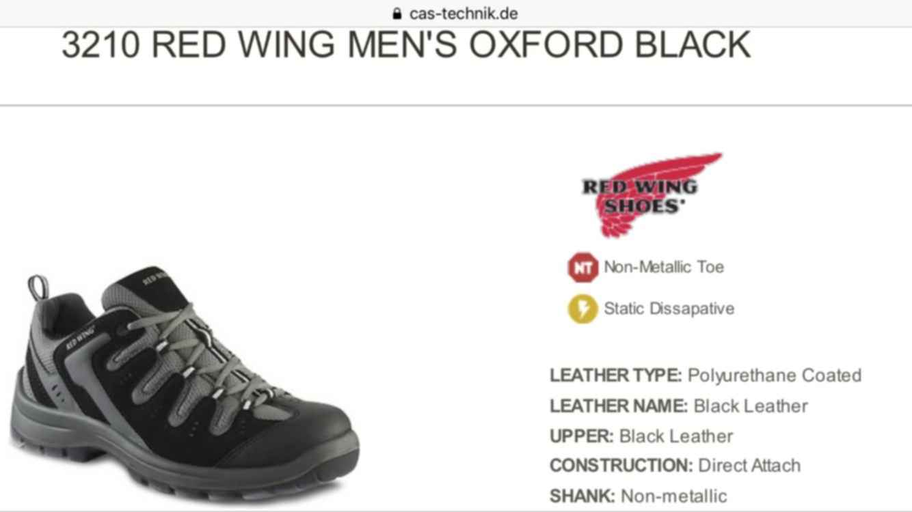Click the red NT Non-Metallic Toe icon
The height and width of the screenshot is (512, 912).
point(582,267)
